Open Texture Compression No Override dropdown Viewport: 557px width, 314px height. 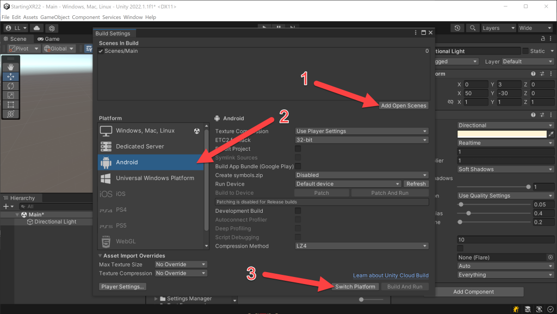click(181, 273)
